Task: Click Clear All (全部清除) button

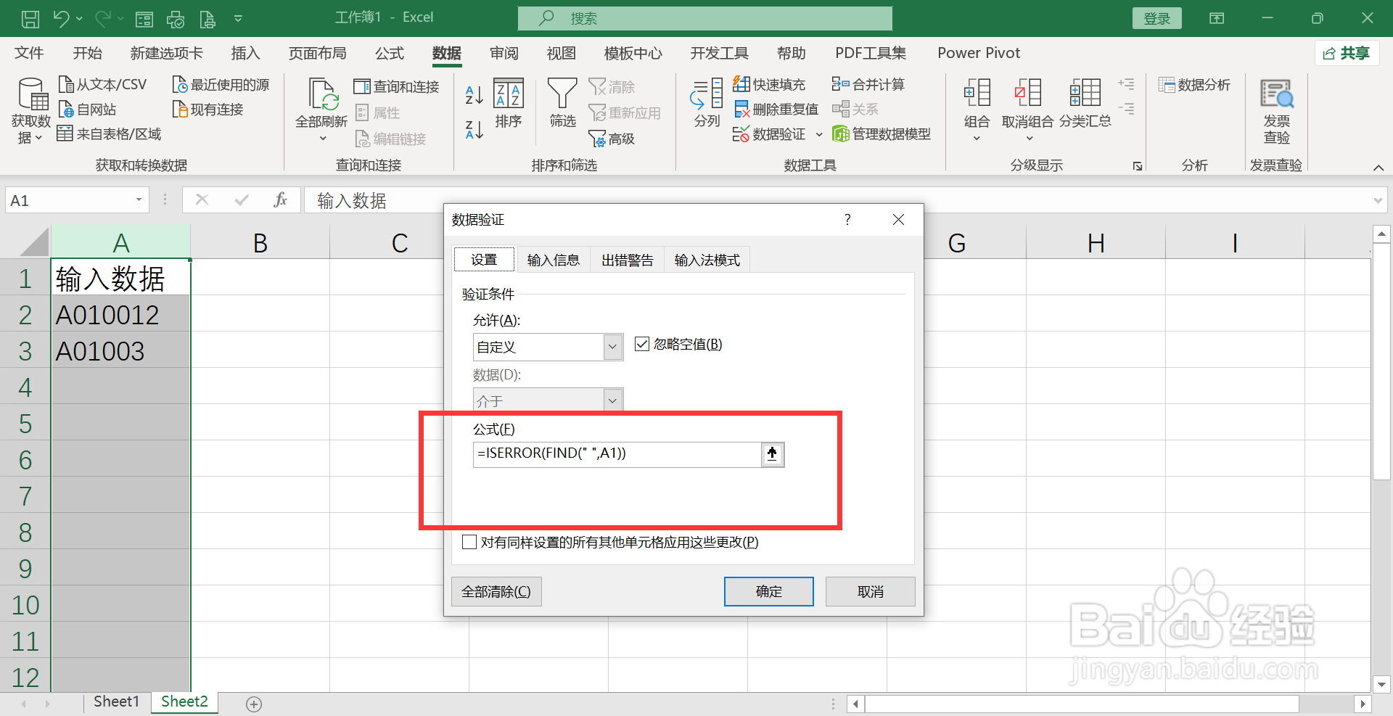Action: (496, 591)
